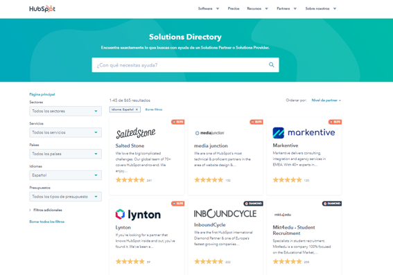Viewport: 393px width, 275px height.
Task: Open the Idiomas dropdown set to Español
Action: 65,175
